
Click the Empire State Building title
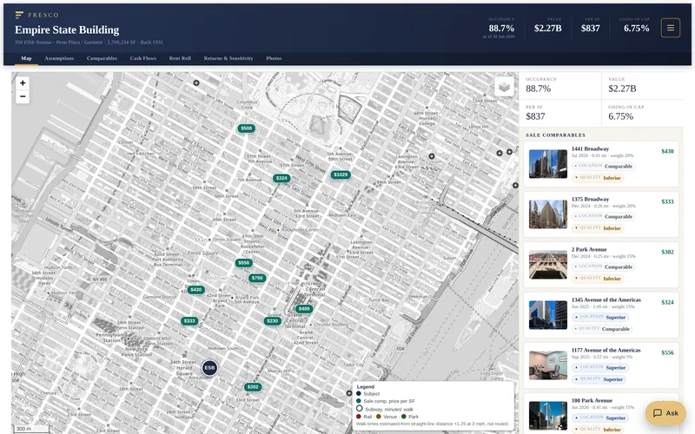pyautogui.click(x=67, y=30)
